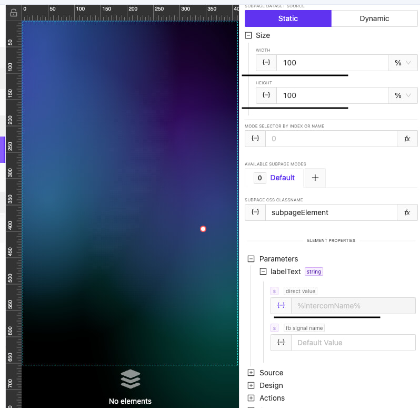Click the Mode Selector index input
The height and width of the screenshot is (408, 420).
pos(331,139)
